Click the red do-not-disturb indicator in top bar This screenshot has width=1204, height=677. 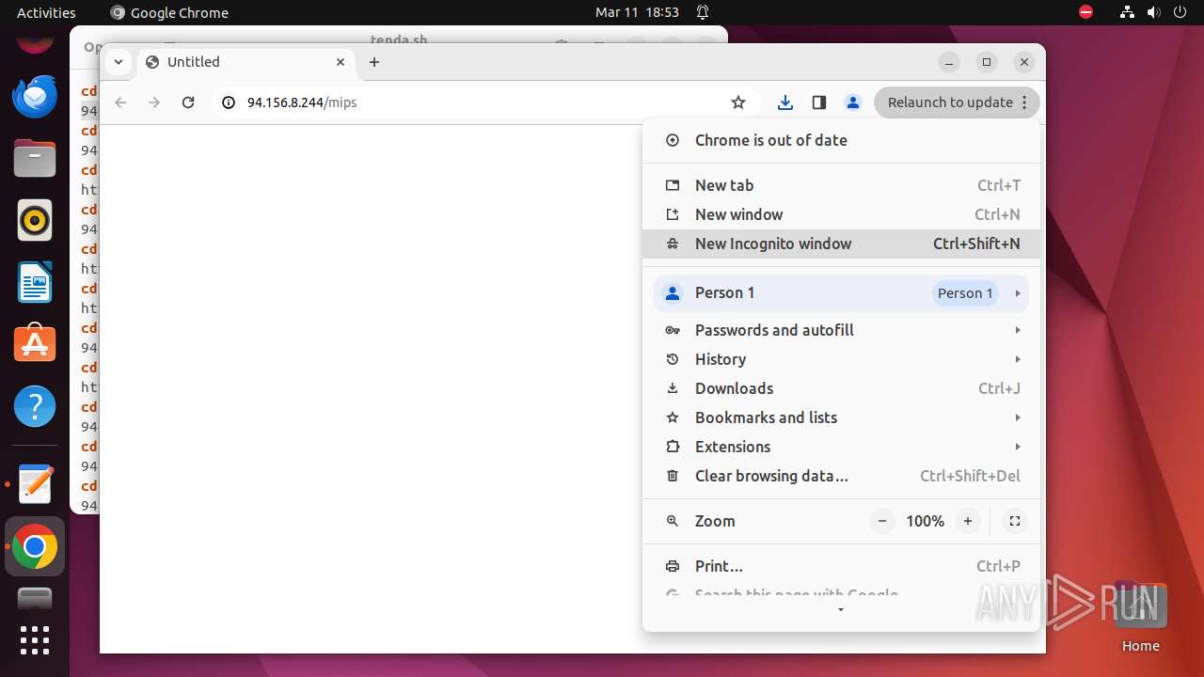coord(1085,12)
